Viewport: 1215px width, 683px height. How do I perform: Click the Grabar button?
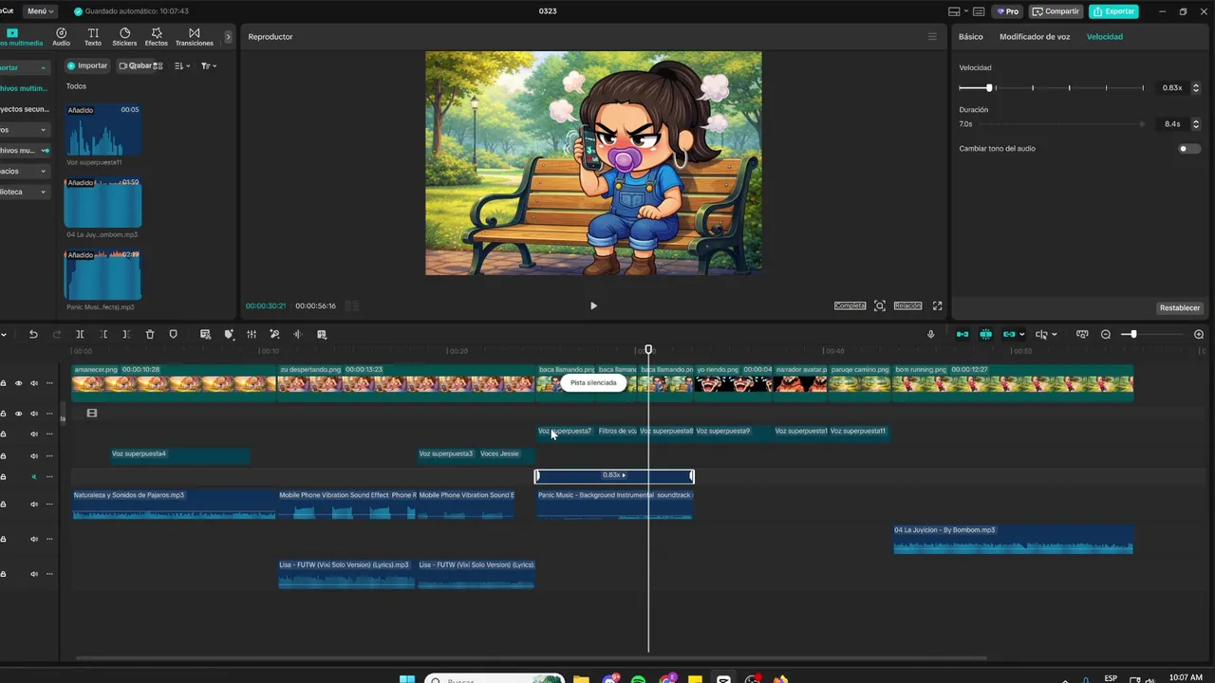[x=135, y=66]
